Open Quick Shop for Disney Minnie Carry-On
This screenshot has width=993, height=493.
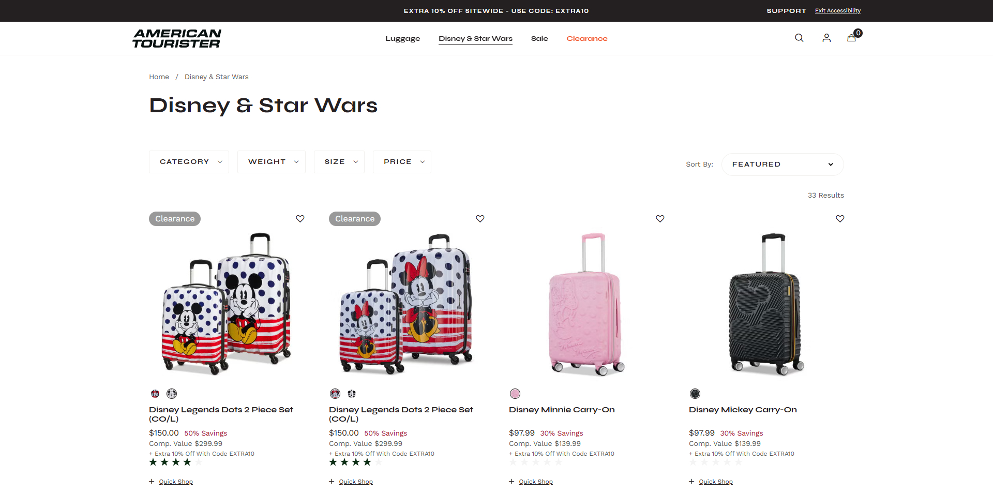coord(536,481)
